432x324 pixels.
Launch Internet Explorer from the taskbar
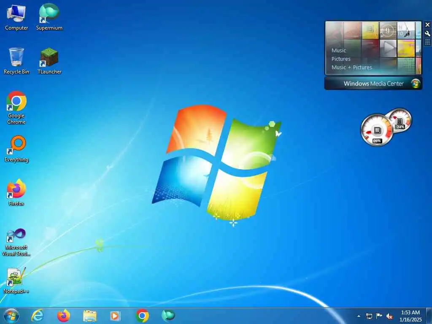coord(38,316)
